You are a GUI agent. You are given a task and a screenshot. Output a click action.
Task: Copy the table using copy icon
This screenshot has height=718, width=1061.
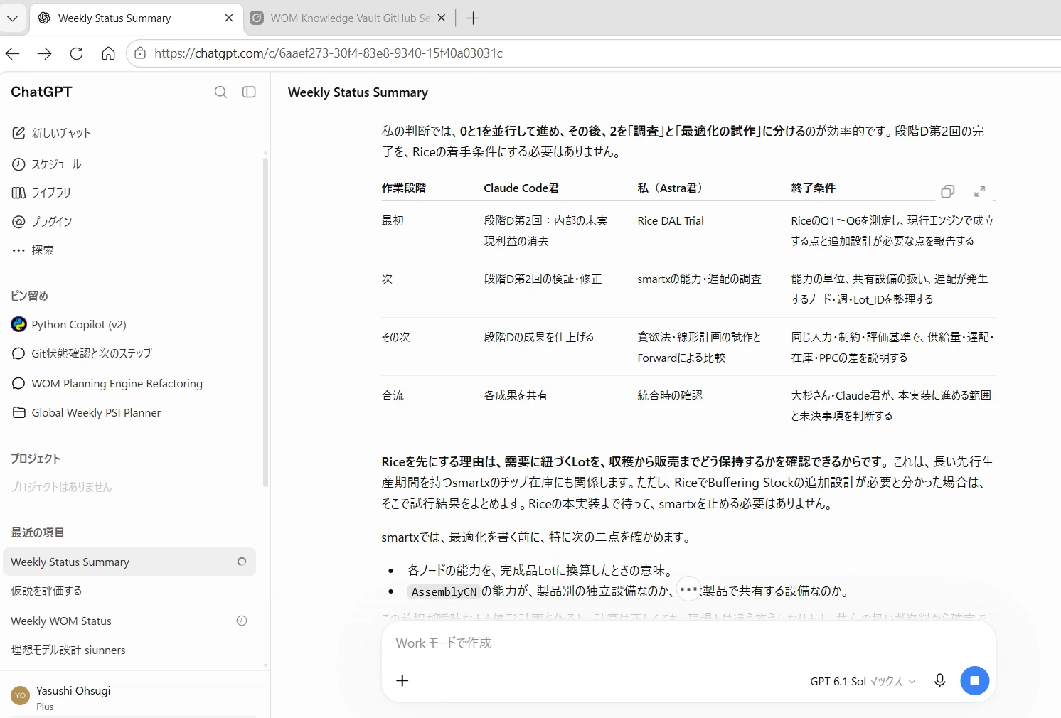[x=947, y=191]
